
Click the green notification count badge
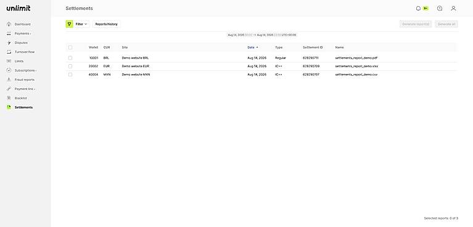pos(426,9)
